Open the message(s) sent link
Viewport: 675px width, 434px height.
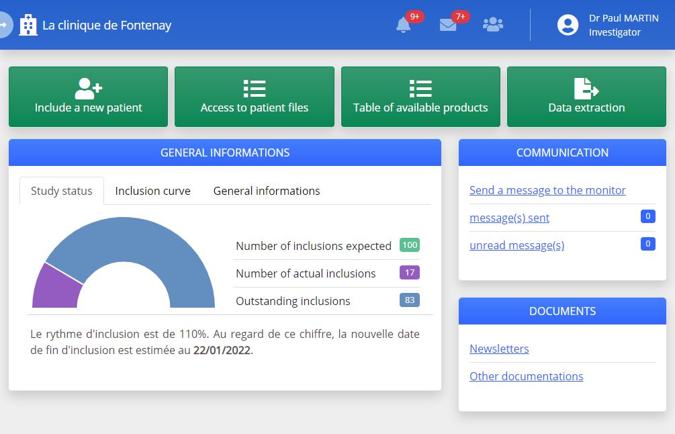509,218
